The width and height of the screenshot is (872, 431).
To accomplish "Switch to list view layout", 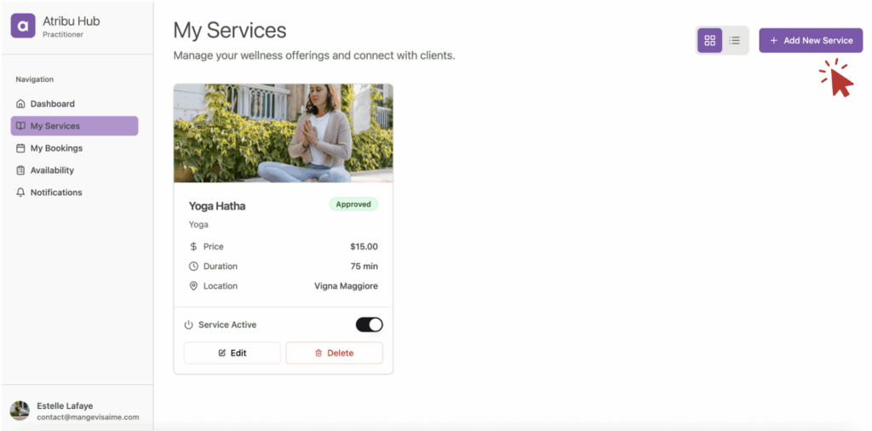I will 735,41.
